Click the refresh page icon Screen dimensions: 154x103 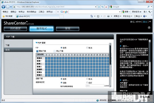103,7
